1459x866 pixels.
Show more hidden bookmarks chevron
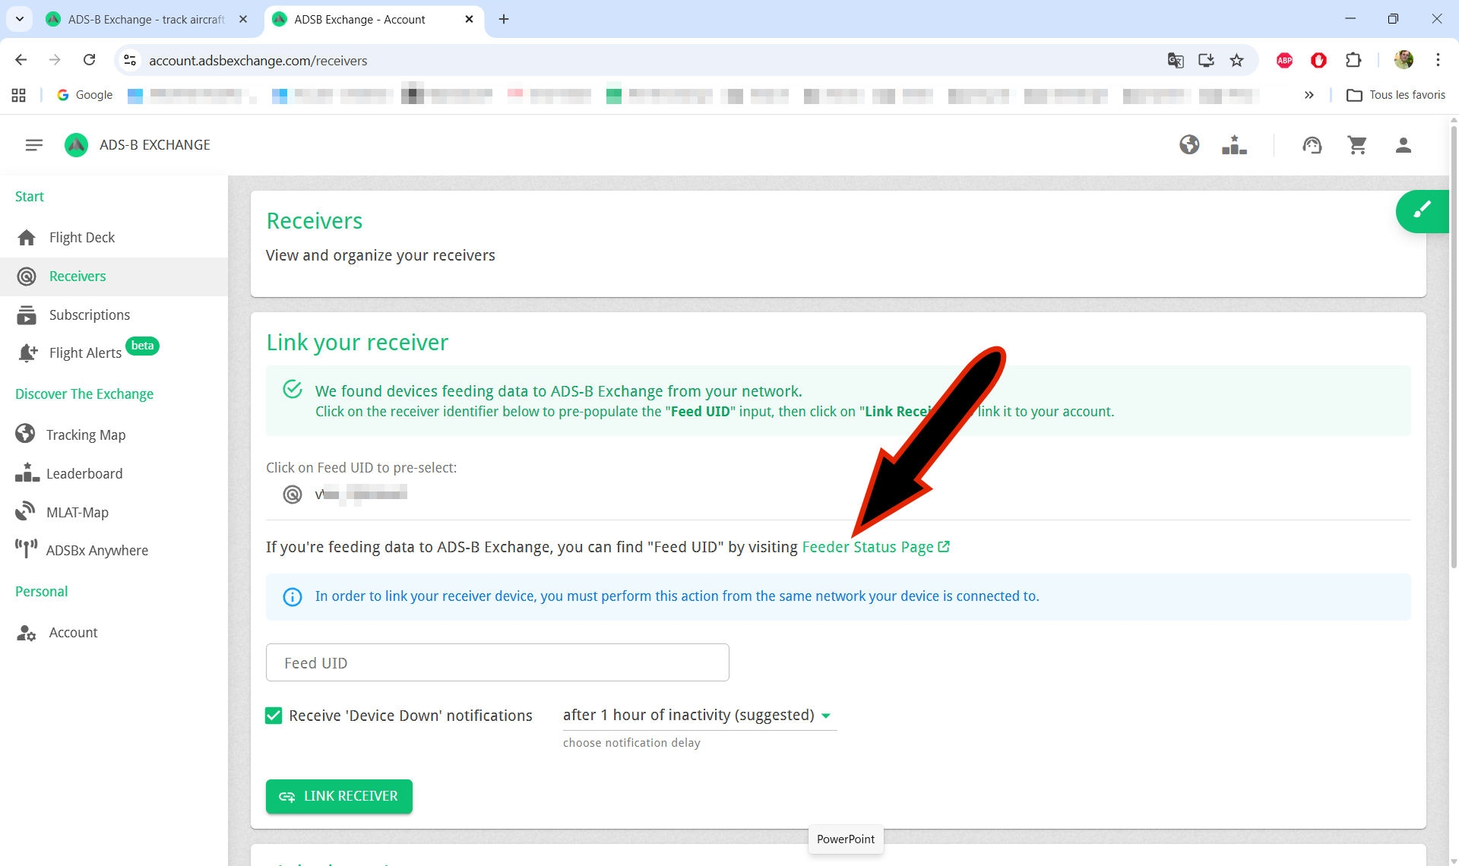1309,95
